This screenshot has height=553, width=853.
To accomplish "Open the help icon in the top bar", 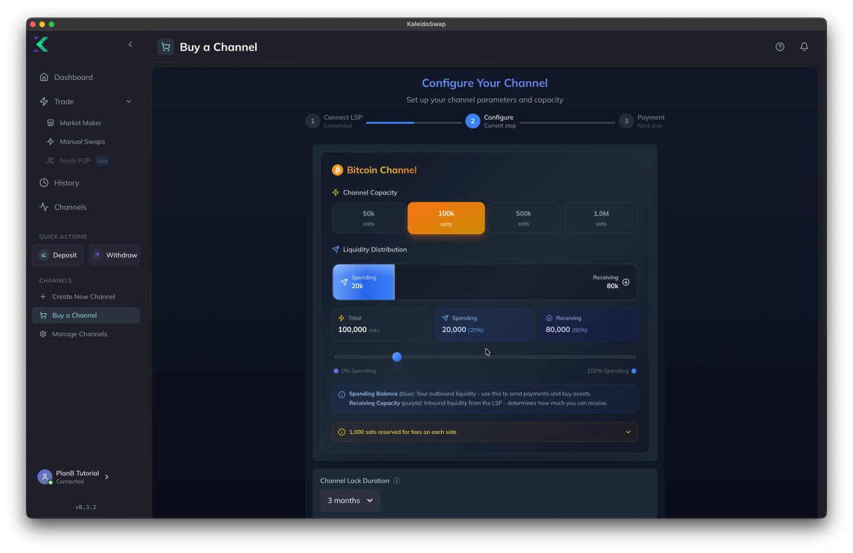I will click(780, 47).
